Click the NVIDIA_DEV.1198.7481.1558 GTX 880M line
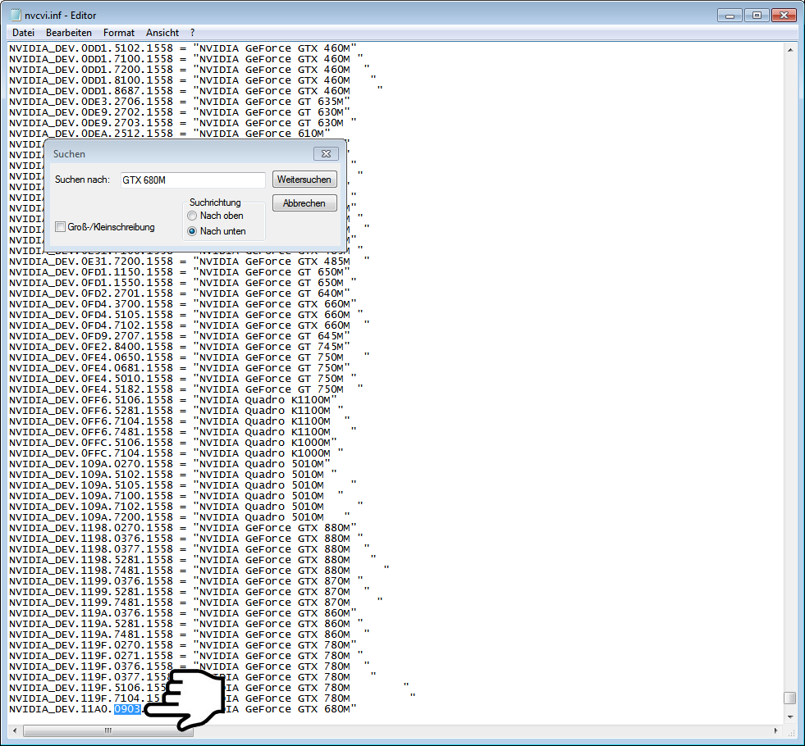The height and width of the screenshot is (746, 805). 199,571
